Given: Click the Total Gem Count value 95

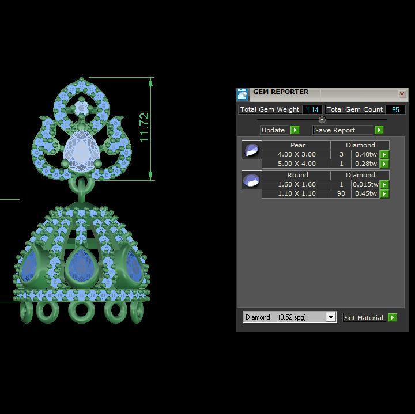Looking at the screenshot, I should point(395,110).
